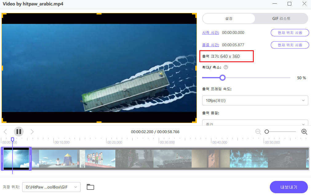Open the save location folder icon
This screenshot has height=196, width=311.
90,187
